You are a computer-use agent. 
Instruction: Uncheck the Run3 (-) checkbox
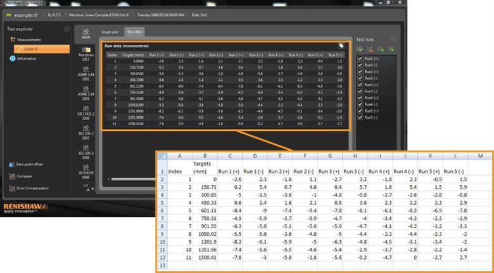click(360, 91)
